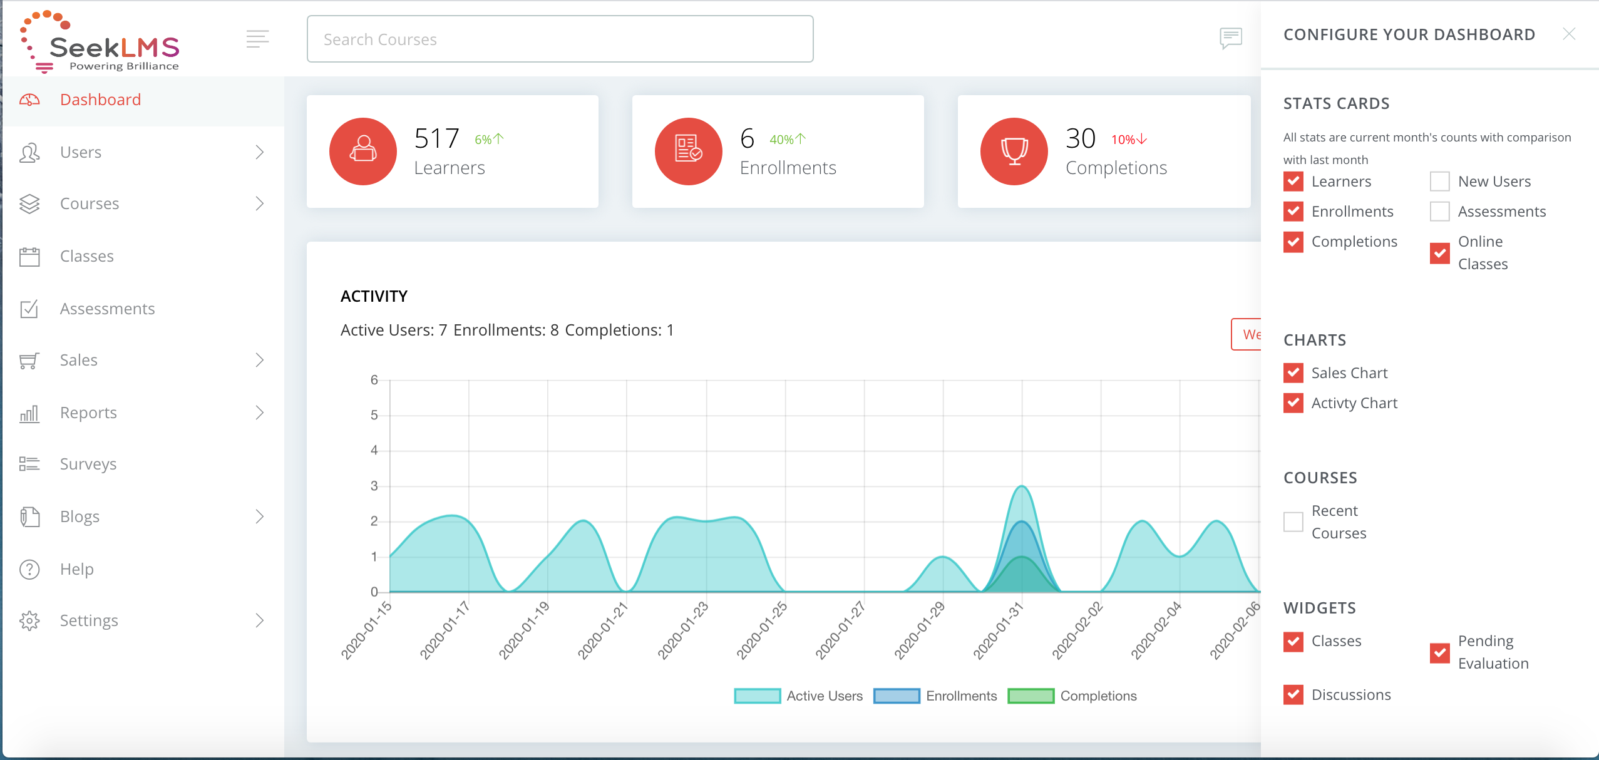1599x760 pixels.
Task: Click the Help question mark icon
Action: coord(29,569)
